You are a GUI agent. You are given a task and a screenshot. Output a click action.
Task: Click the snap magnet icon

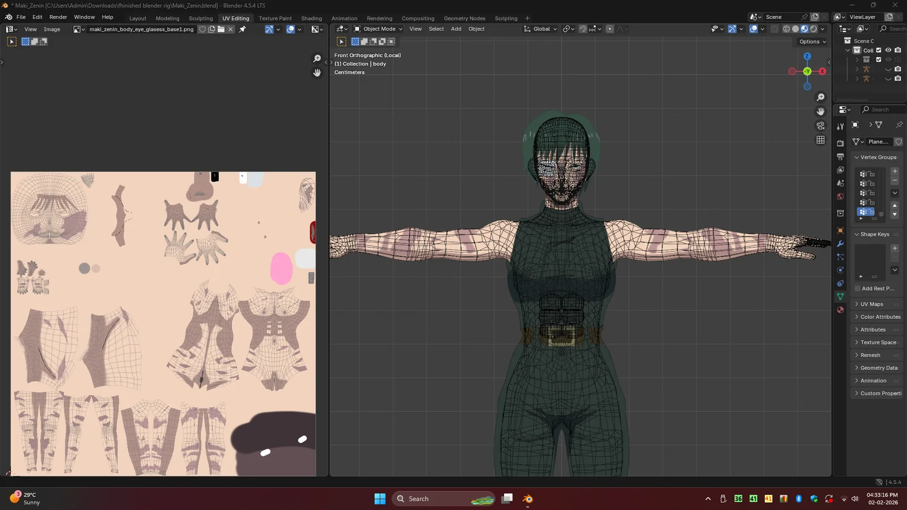point(583,29)
